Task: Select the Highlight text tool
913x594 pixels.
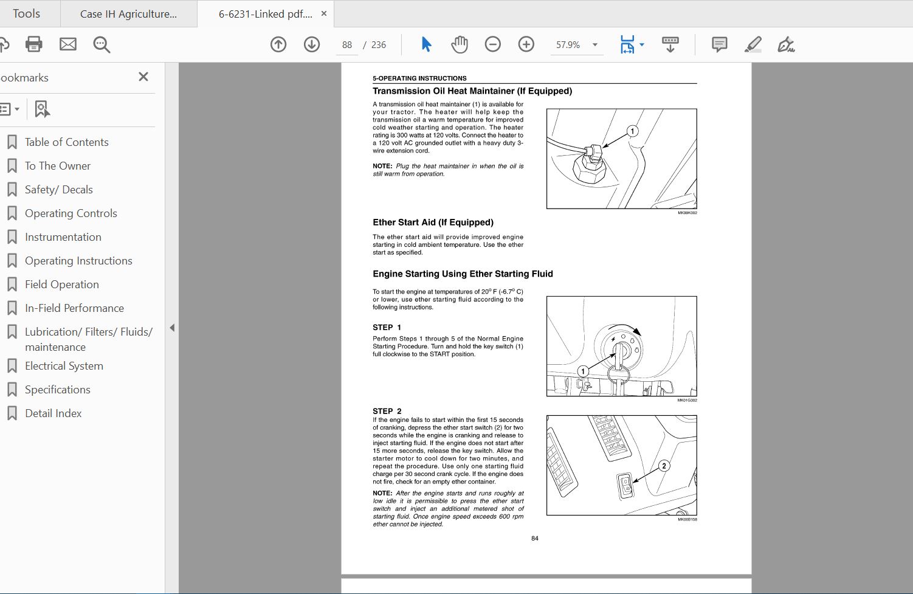Action: (753, 44)
